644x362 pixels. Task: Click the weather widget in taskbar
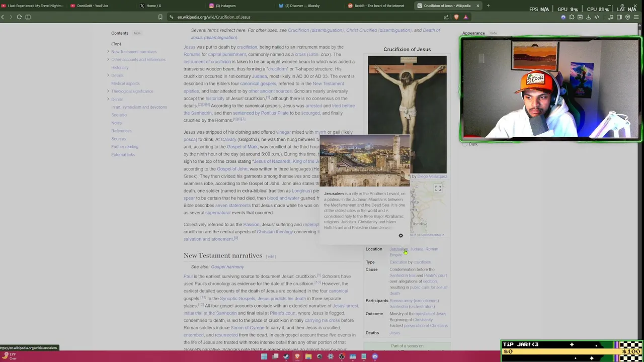click(9, 356)
